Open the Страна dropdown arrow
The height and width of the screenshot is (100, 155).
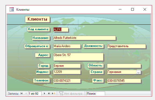(x=138, y=72)
